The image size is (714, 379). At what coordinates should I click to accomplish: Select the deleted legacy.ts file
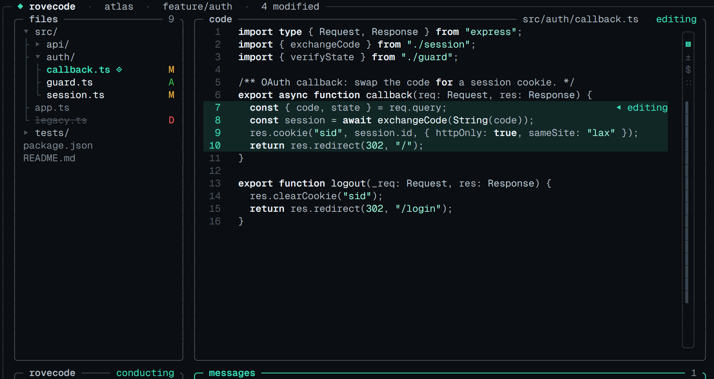[x=61, y=120]
